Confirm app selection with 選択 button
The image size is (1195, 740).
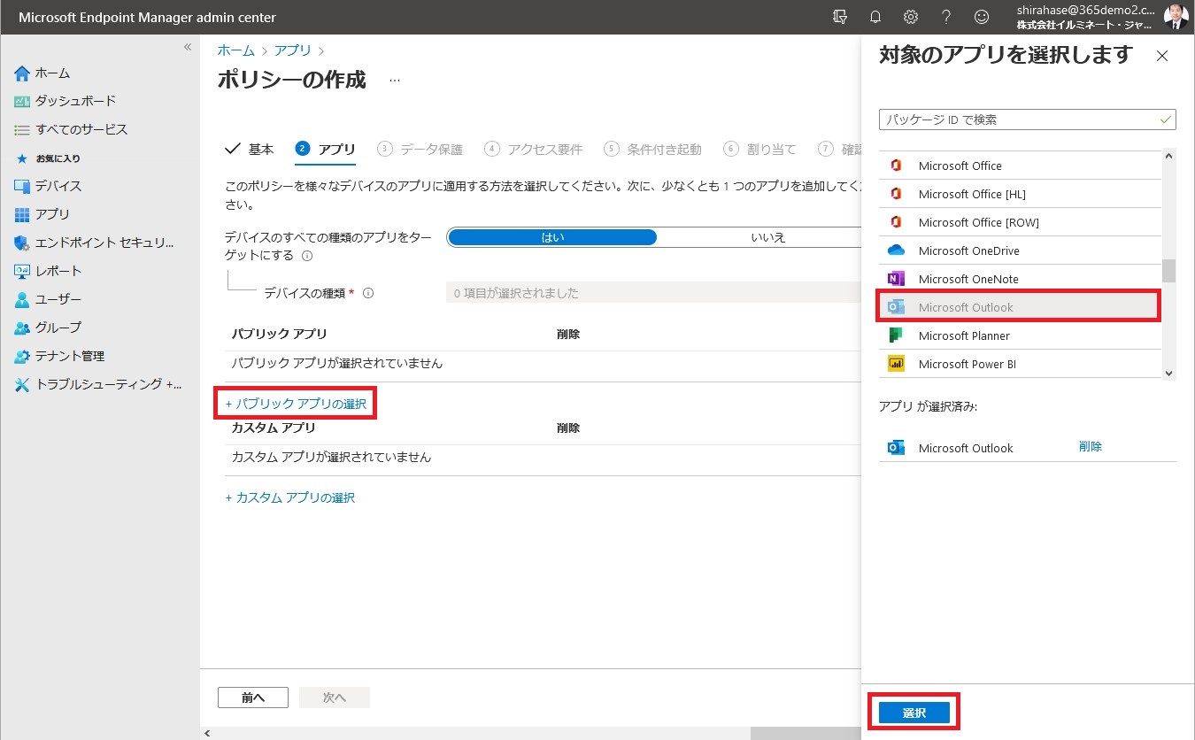[914, 713]
